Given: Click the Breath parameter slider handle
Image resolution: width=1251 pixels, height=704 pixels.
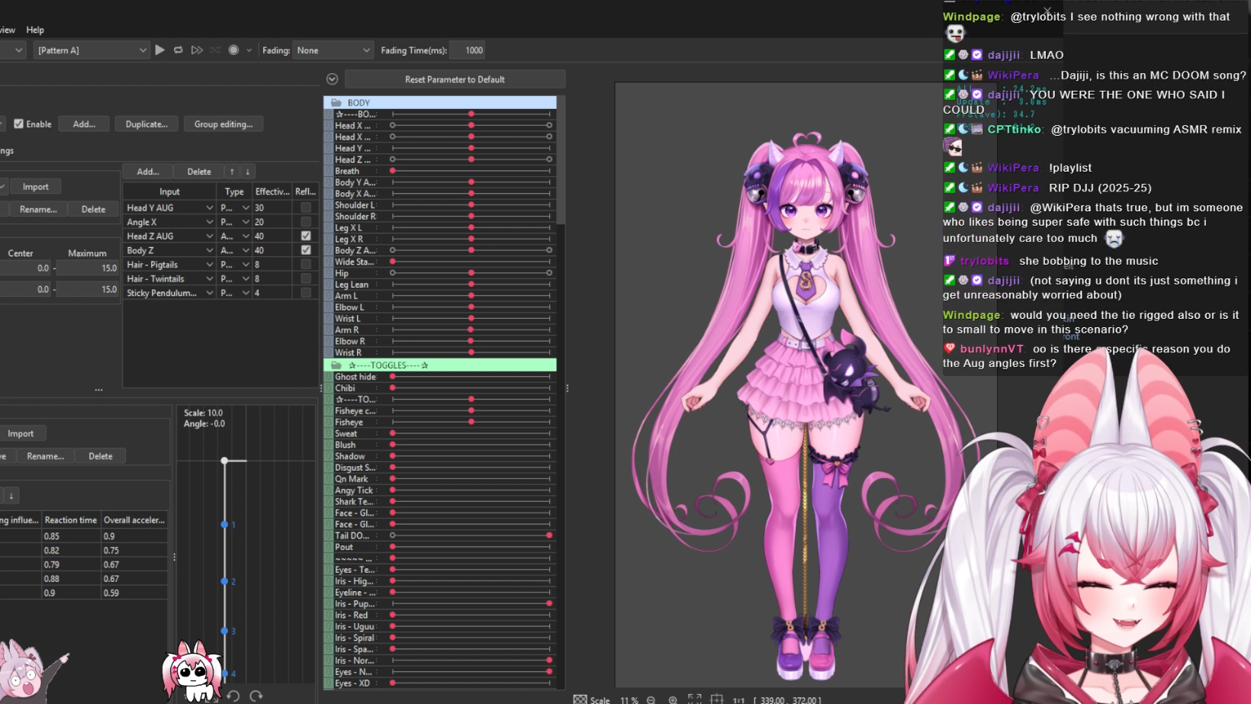Looking at the screenshot, I should pos(393,171).
